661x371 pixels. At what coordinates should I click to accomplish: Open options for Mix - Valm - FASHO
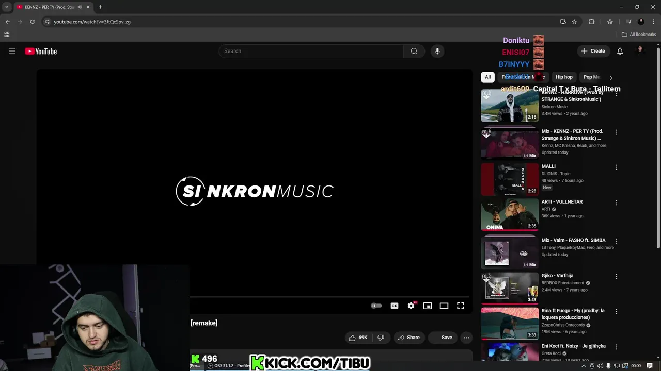point(616,241)
